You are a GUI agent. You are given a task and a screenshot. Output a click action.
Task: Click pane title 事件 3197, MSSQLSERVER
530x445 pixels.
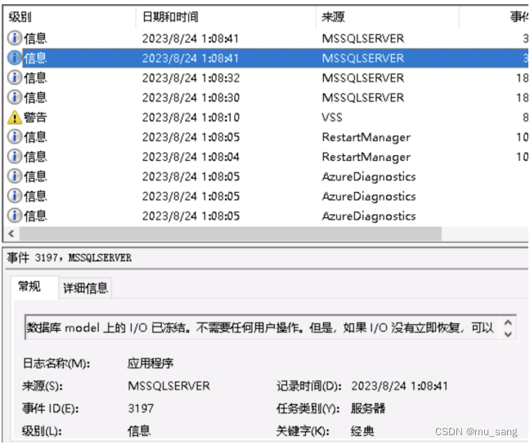pyautogui.click(x=70, y=258)
